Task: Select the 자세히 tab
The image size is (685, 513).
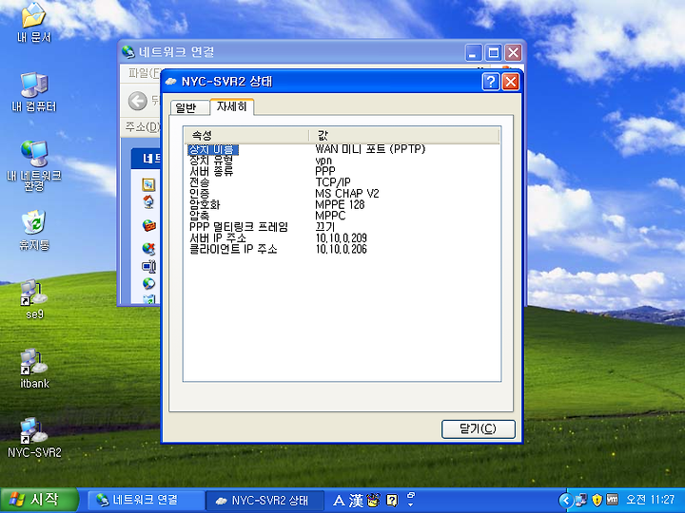Action: [231, 106]
